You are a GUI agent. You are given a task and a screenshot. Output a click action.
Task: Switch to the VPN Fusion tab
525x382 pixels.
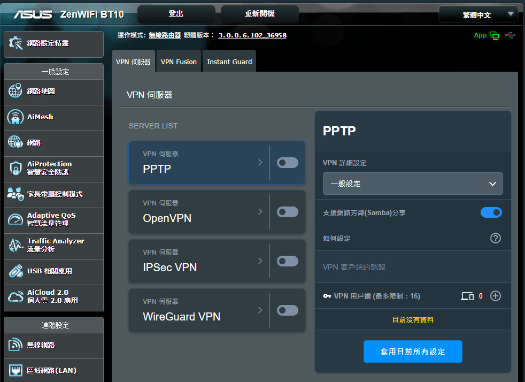pyautogui.click(x=179, y=62)
